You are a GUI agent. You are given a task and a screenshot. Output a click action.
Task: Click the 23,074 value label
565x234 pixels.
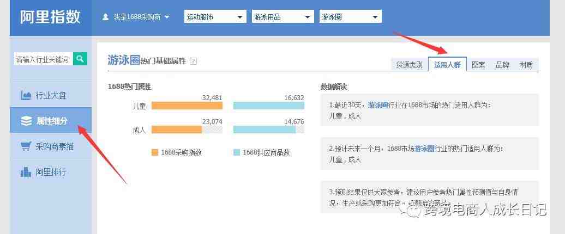click(x=212, y=122)
